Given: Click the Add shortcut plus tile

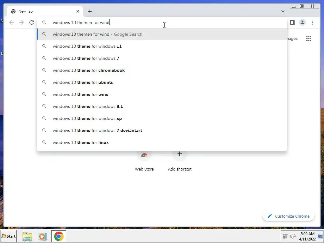Looking at the screenshot, I should click(x=180, y=154).
